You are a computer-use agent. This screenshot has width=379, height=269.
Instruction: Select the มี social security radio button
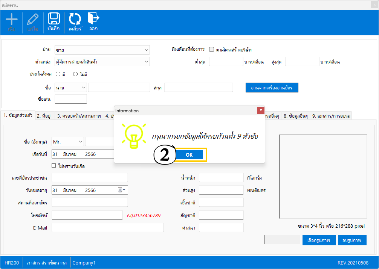coord(58,74)
